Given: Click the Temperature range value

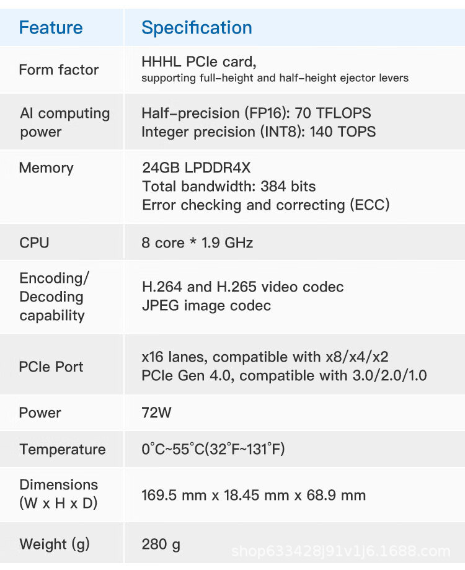Looking at the screenshot, I should (213, 449).
